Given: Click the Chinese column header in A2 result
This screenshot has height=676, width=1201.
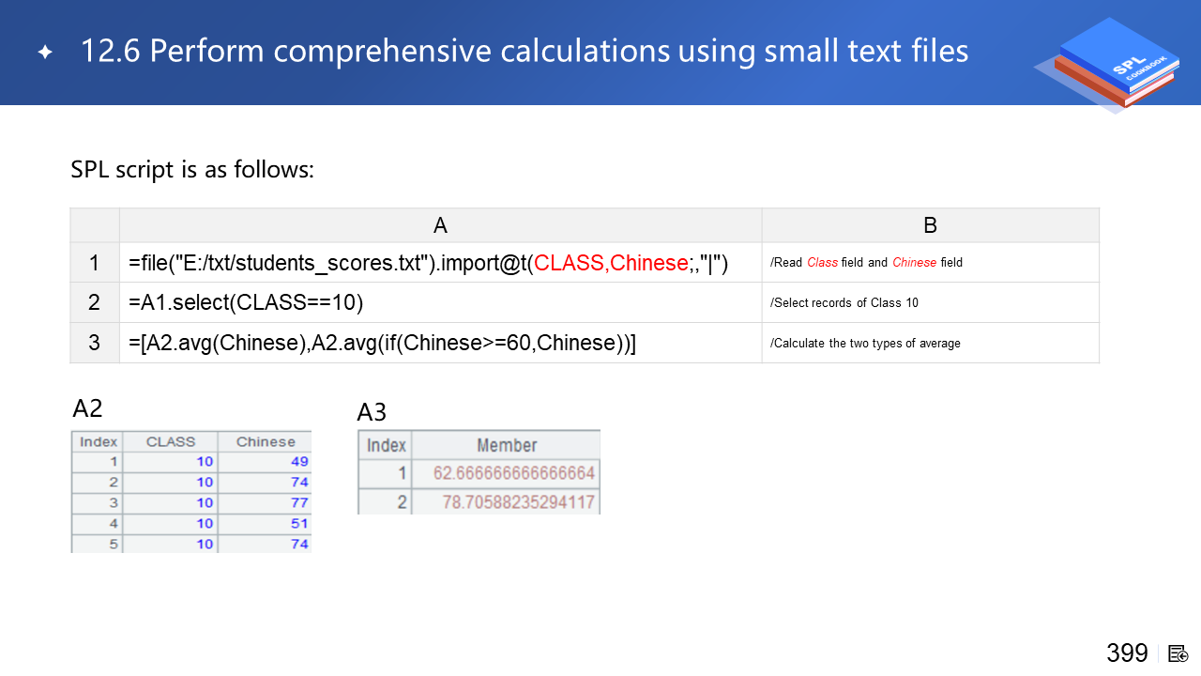Looking at the screenshot, I should pyautogui.click(x=265, y=441).
